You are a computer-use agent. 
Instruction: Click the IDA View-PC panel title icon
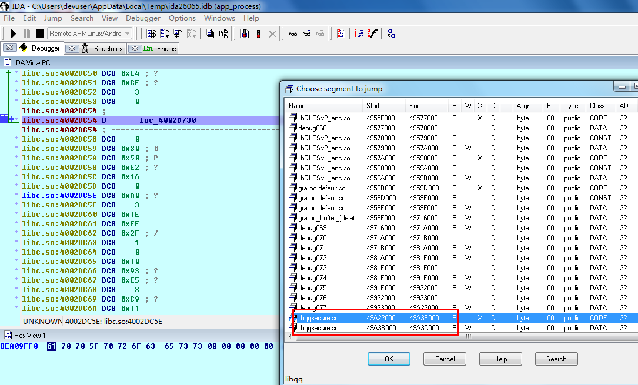7,63
